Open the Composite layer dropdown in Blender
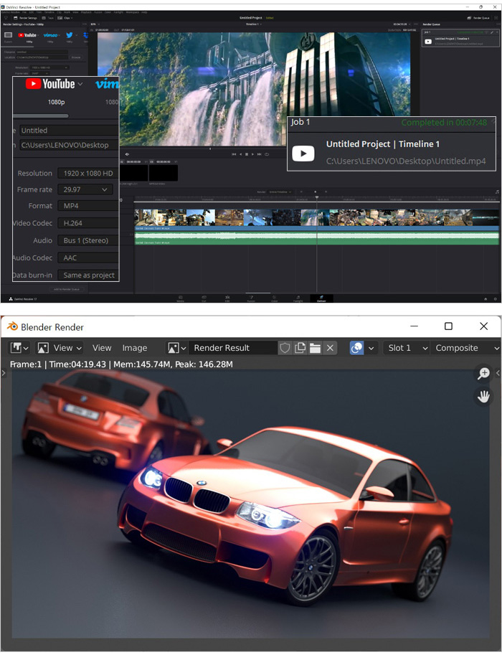This screenshot has width=502, height=655. coord(466,347)
